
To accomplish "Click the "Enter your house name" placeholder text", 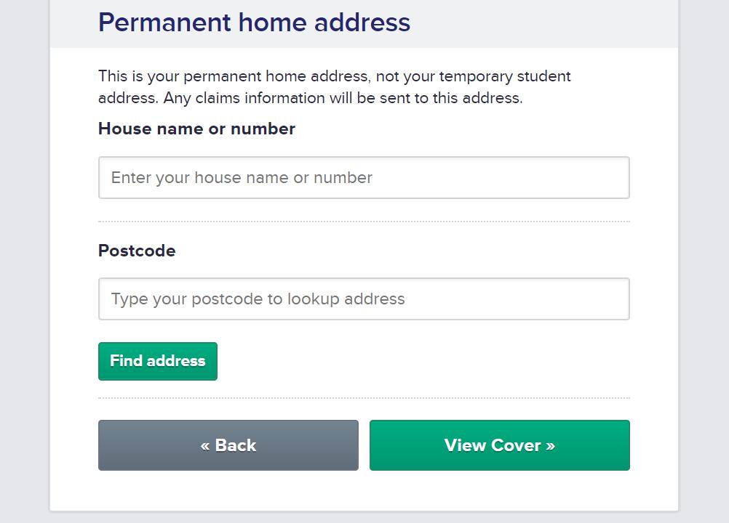I will point(242,178).
